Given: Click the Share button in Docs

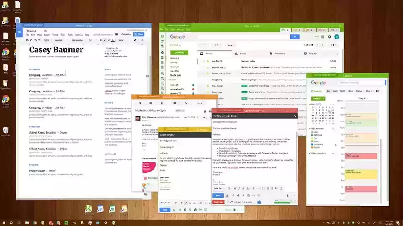Looking at the screenshot, I should (x=139, y=34).
